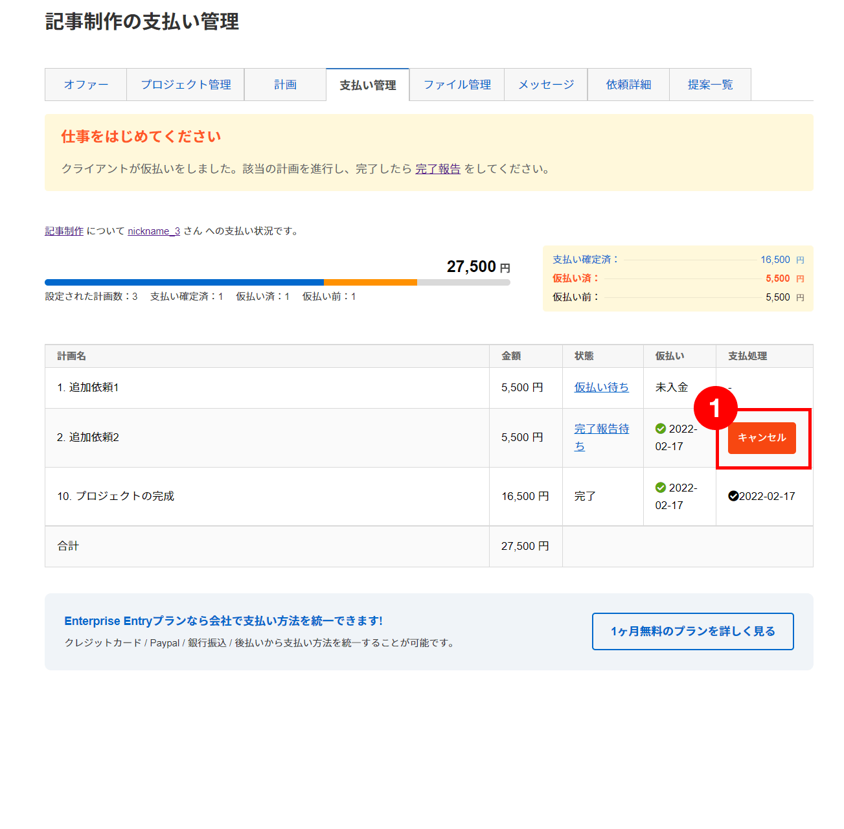The width and height of the screenshot is (844, 829).
Task: Open 完了報告待ち status link
Action: [x=601, y=437]
